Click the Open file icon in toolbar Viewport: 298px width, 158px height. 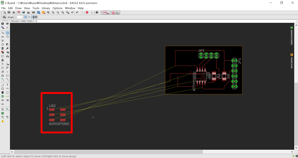4,13
